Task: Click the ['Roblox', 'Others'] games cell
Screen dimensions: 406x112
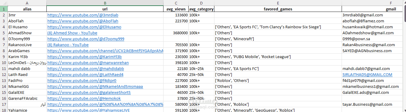Action: (x=278, y=81)
